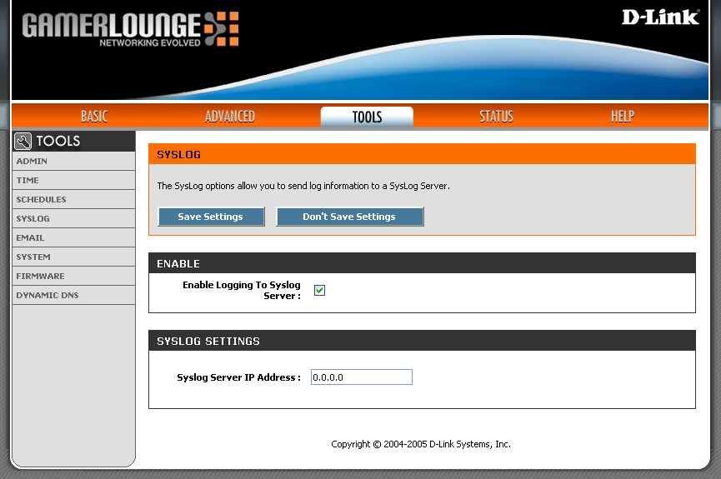Open the Help tab
This screenshot has width=721, height=479.
coord(623,117)
